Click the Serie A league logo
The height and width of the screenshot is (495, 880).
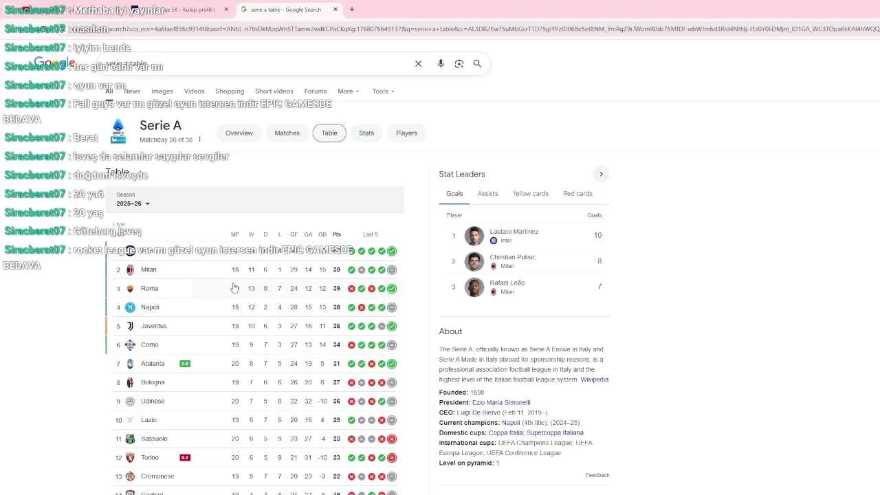point(118,131)
